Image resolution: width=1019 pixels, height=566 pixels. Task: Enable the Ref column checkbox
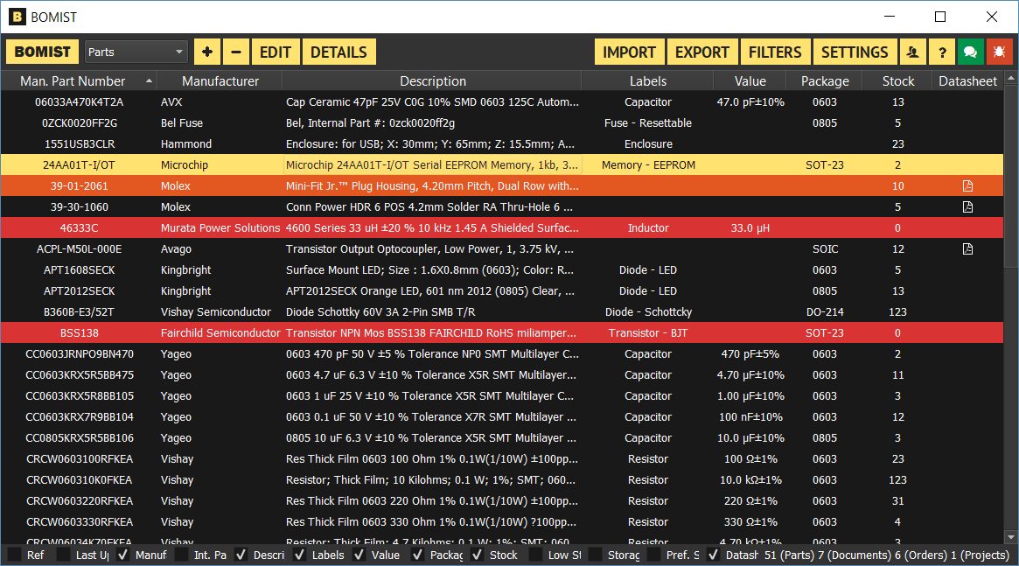click(x=15, y=555)
